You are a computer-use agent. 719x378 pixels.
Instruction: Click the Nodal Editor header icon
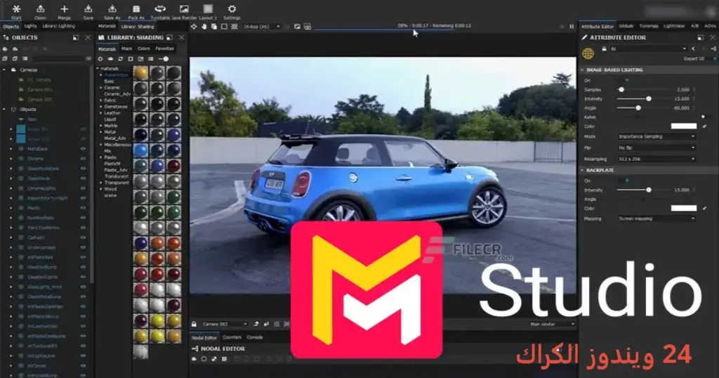194,348
